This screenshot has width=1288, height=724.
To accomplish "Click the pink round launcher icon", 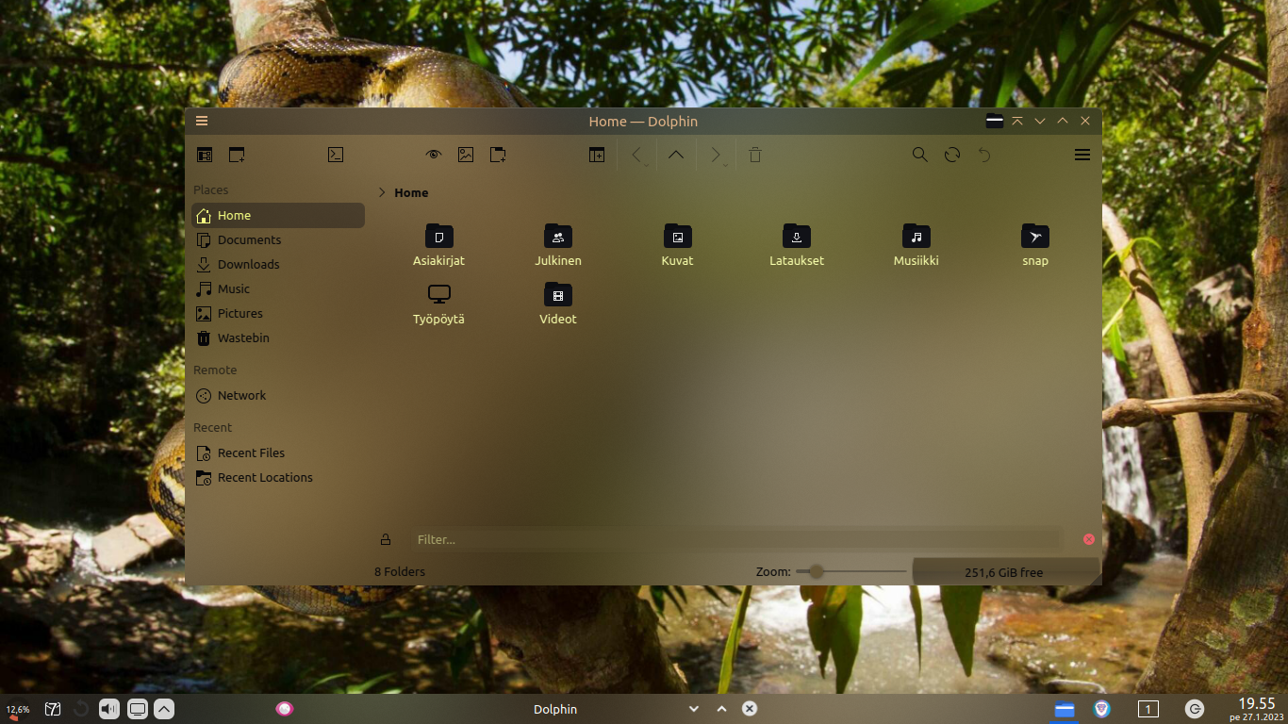I will click(x=285, y=709).
